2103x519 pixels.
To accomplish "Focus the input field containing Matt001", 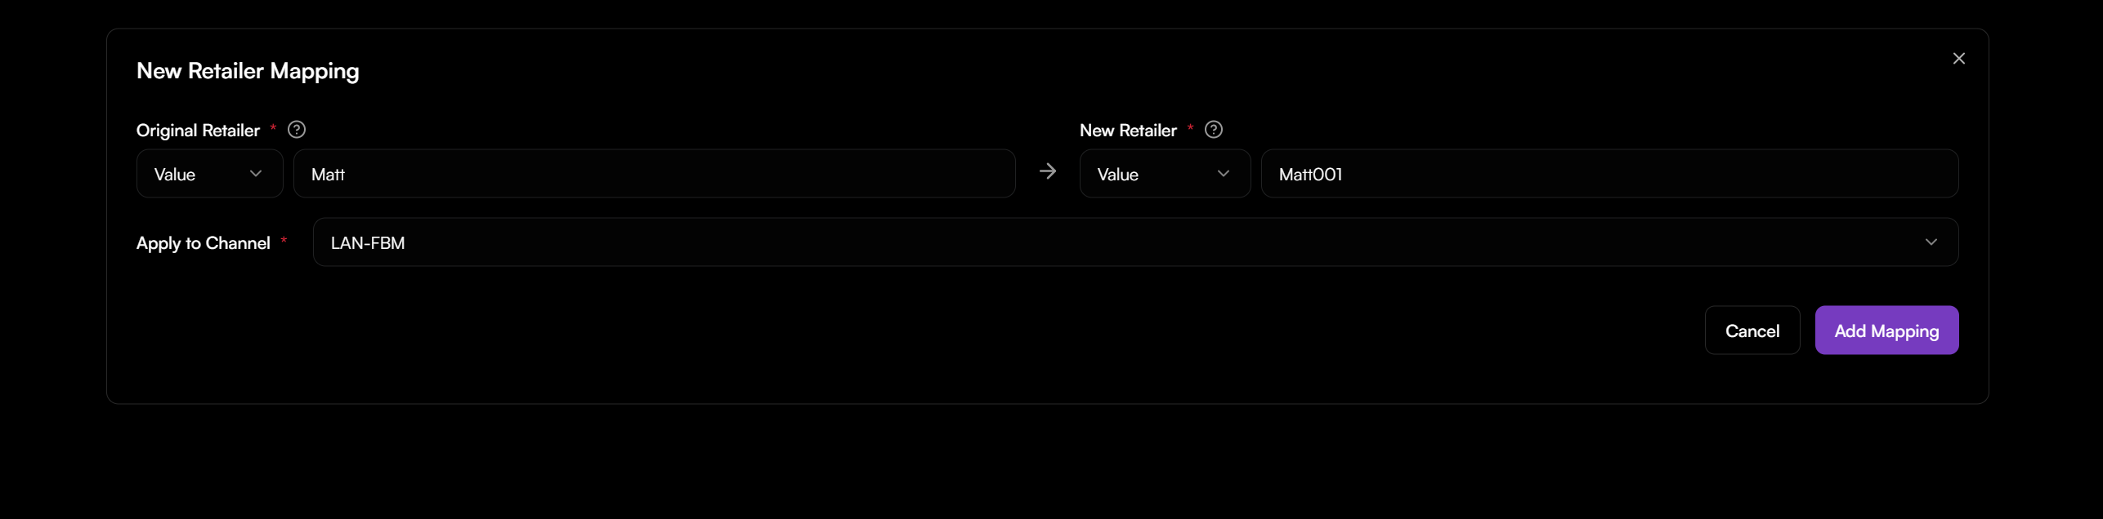I will coord(1609,174).
